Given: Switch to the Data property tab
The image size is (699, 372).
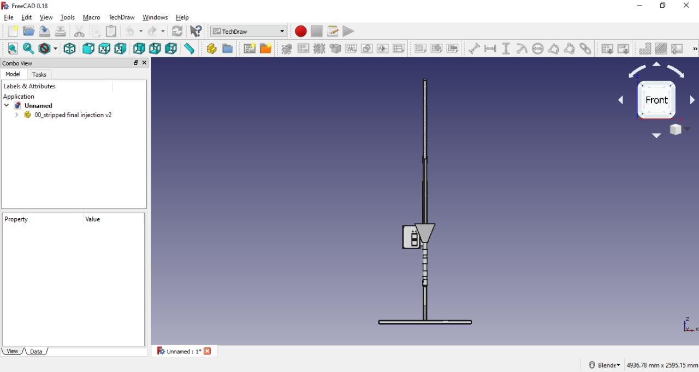Looking at the screenshot, I should (36, 351).
